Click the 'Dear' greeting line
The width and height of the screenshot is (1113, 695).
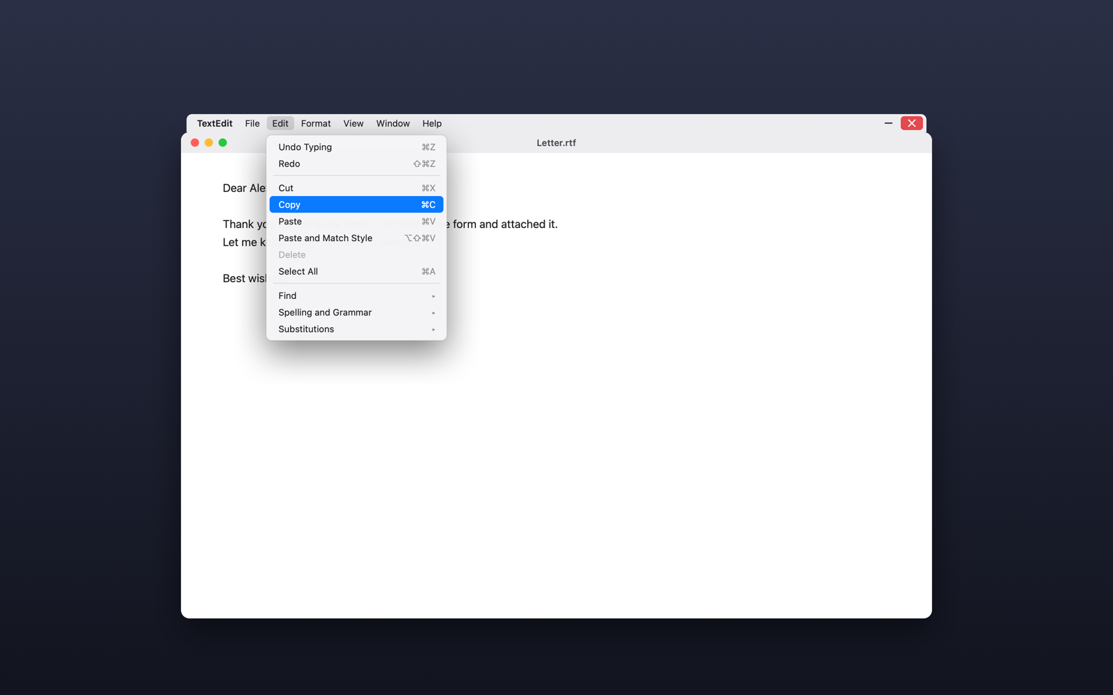pos(244,188)
